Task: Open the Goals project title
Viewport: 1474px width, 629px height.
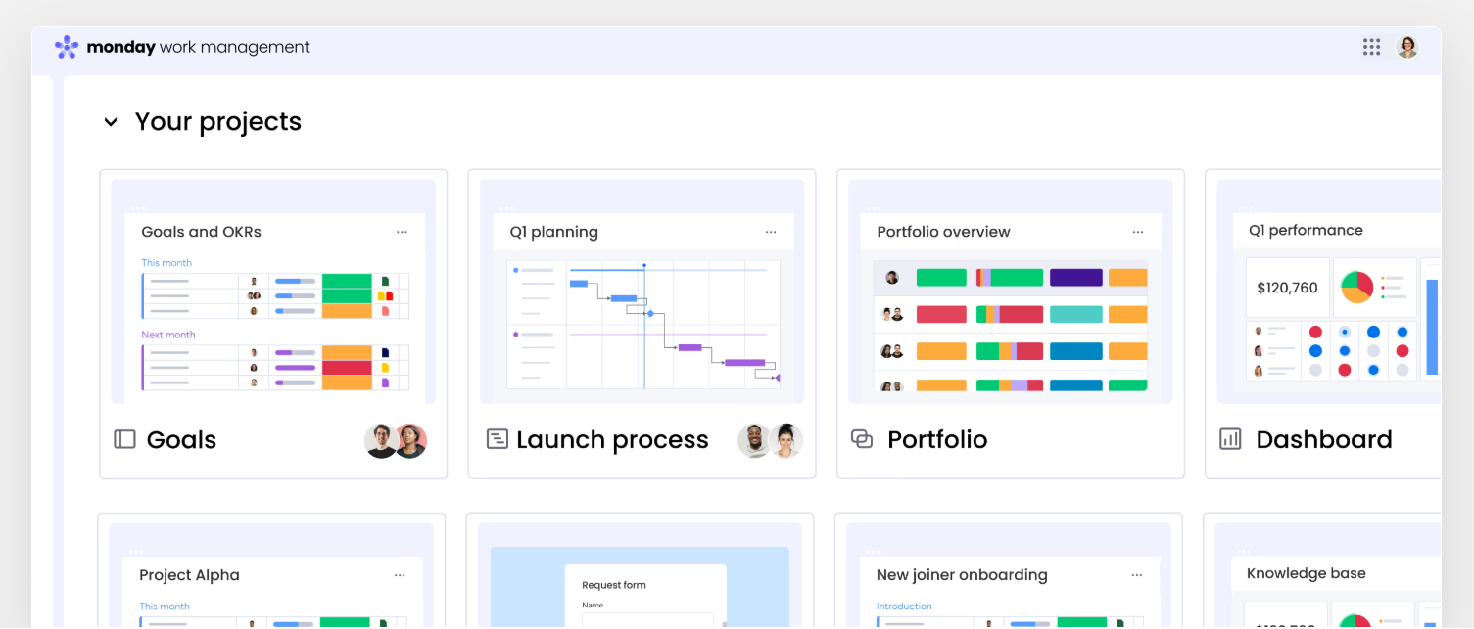Action: [181, 440]
